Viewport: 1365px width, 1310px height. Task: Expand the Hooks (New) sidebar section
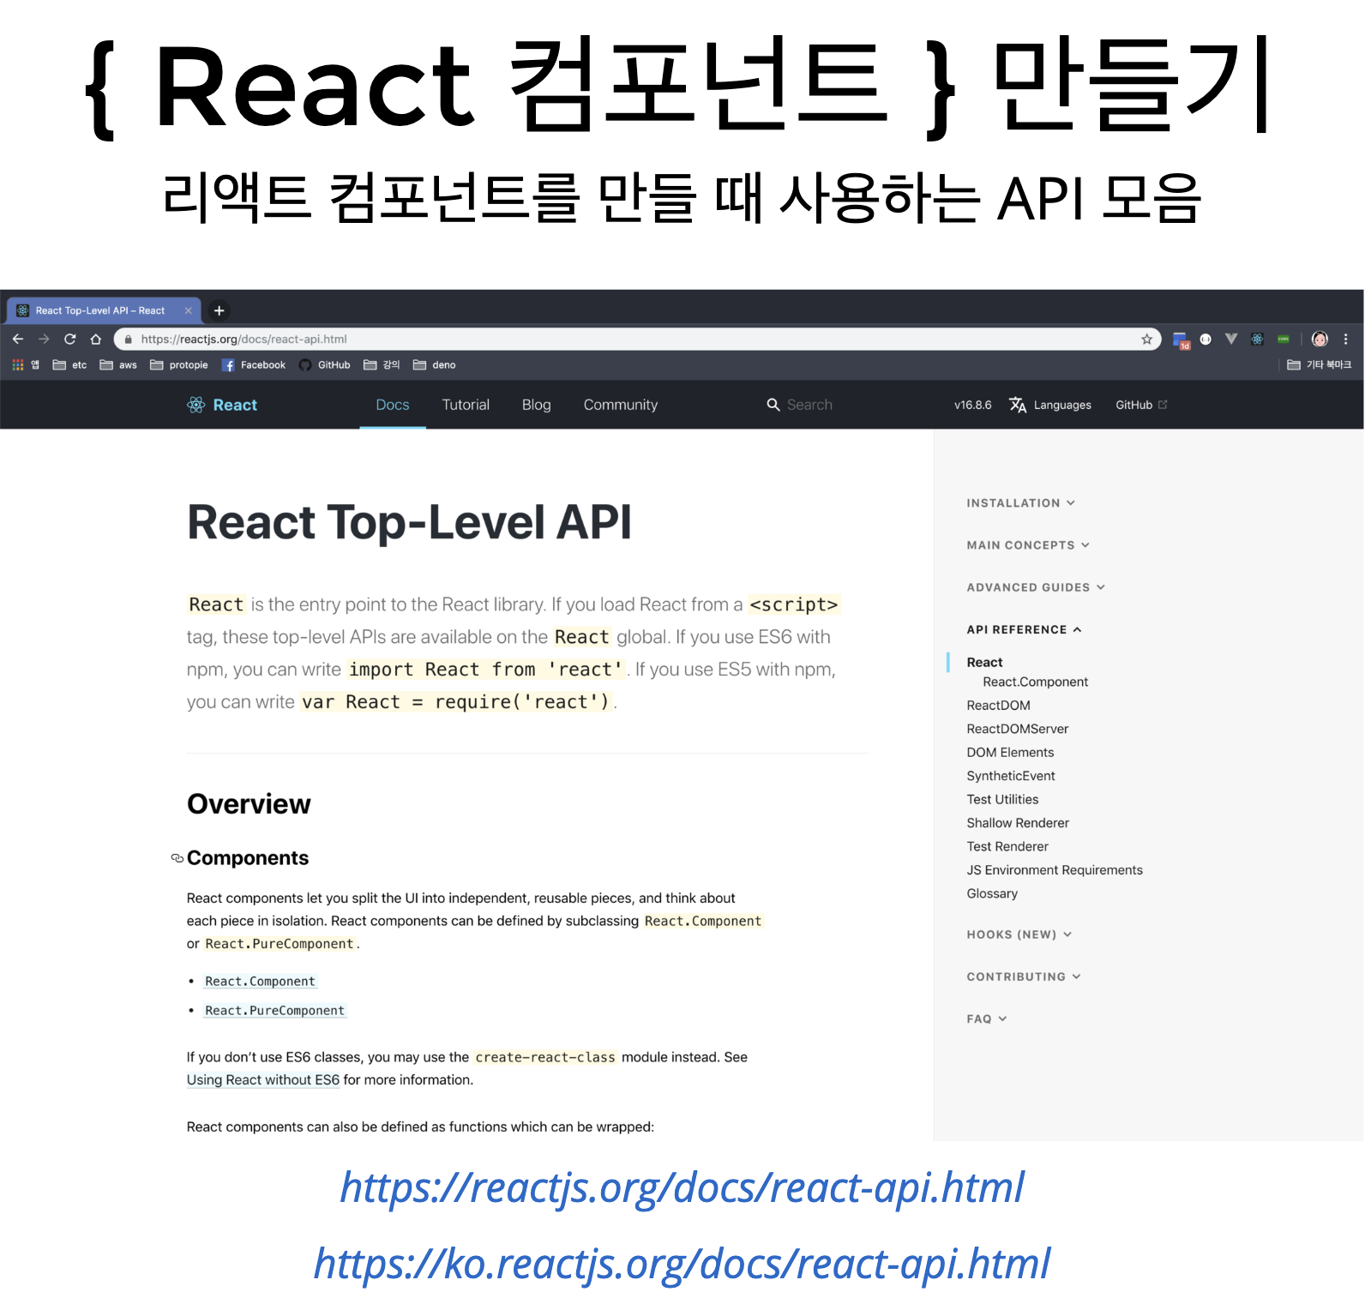pyautogui.click(x=1019, y=934)
